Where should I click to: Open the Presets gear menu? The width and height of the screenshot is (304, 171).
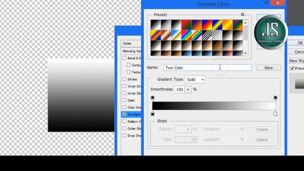coord(243,15)
